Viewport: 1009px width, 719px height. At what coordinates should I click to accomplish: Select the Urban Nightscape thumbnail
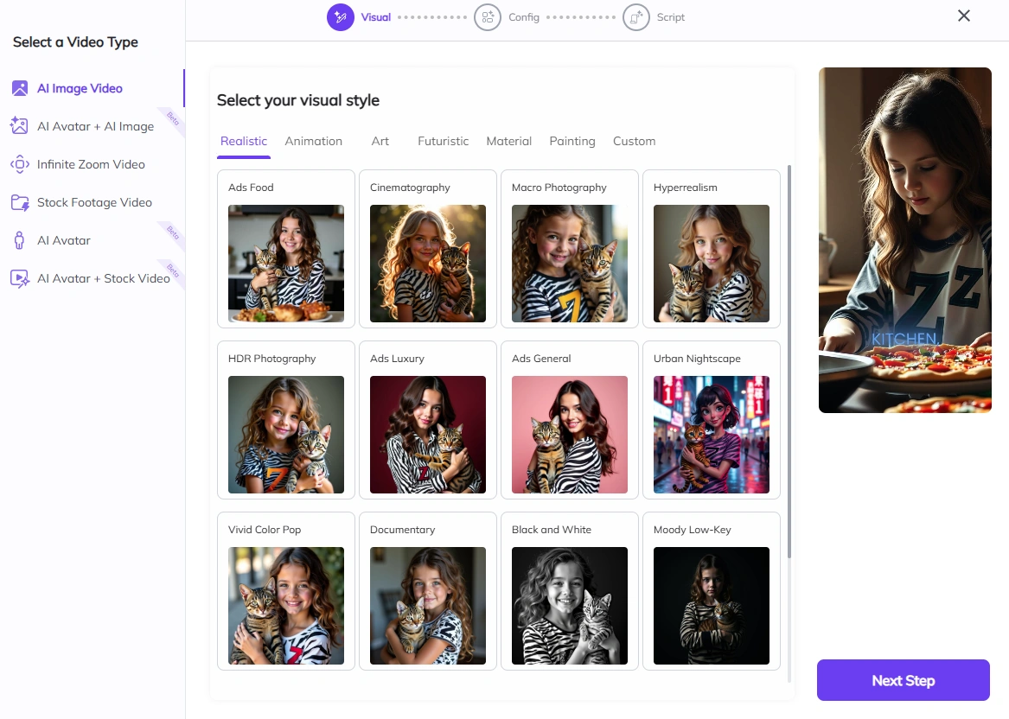(x=711, y=435)
